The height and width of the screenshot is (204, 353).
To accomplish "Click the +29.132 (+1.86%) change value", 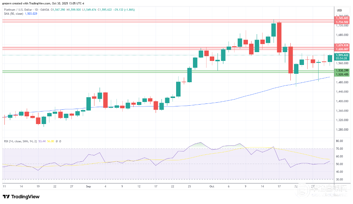I will (x=124, y=10).
